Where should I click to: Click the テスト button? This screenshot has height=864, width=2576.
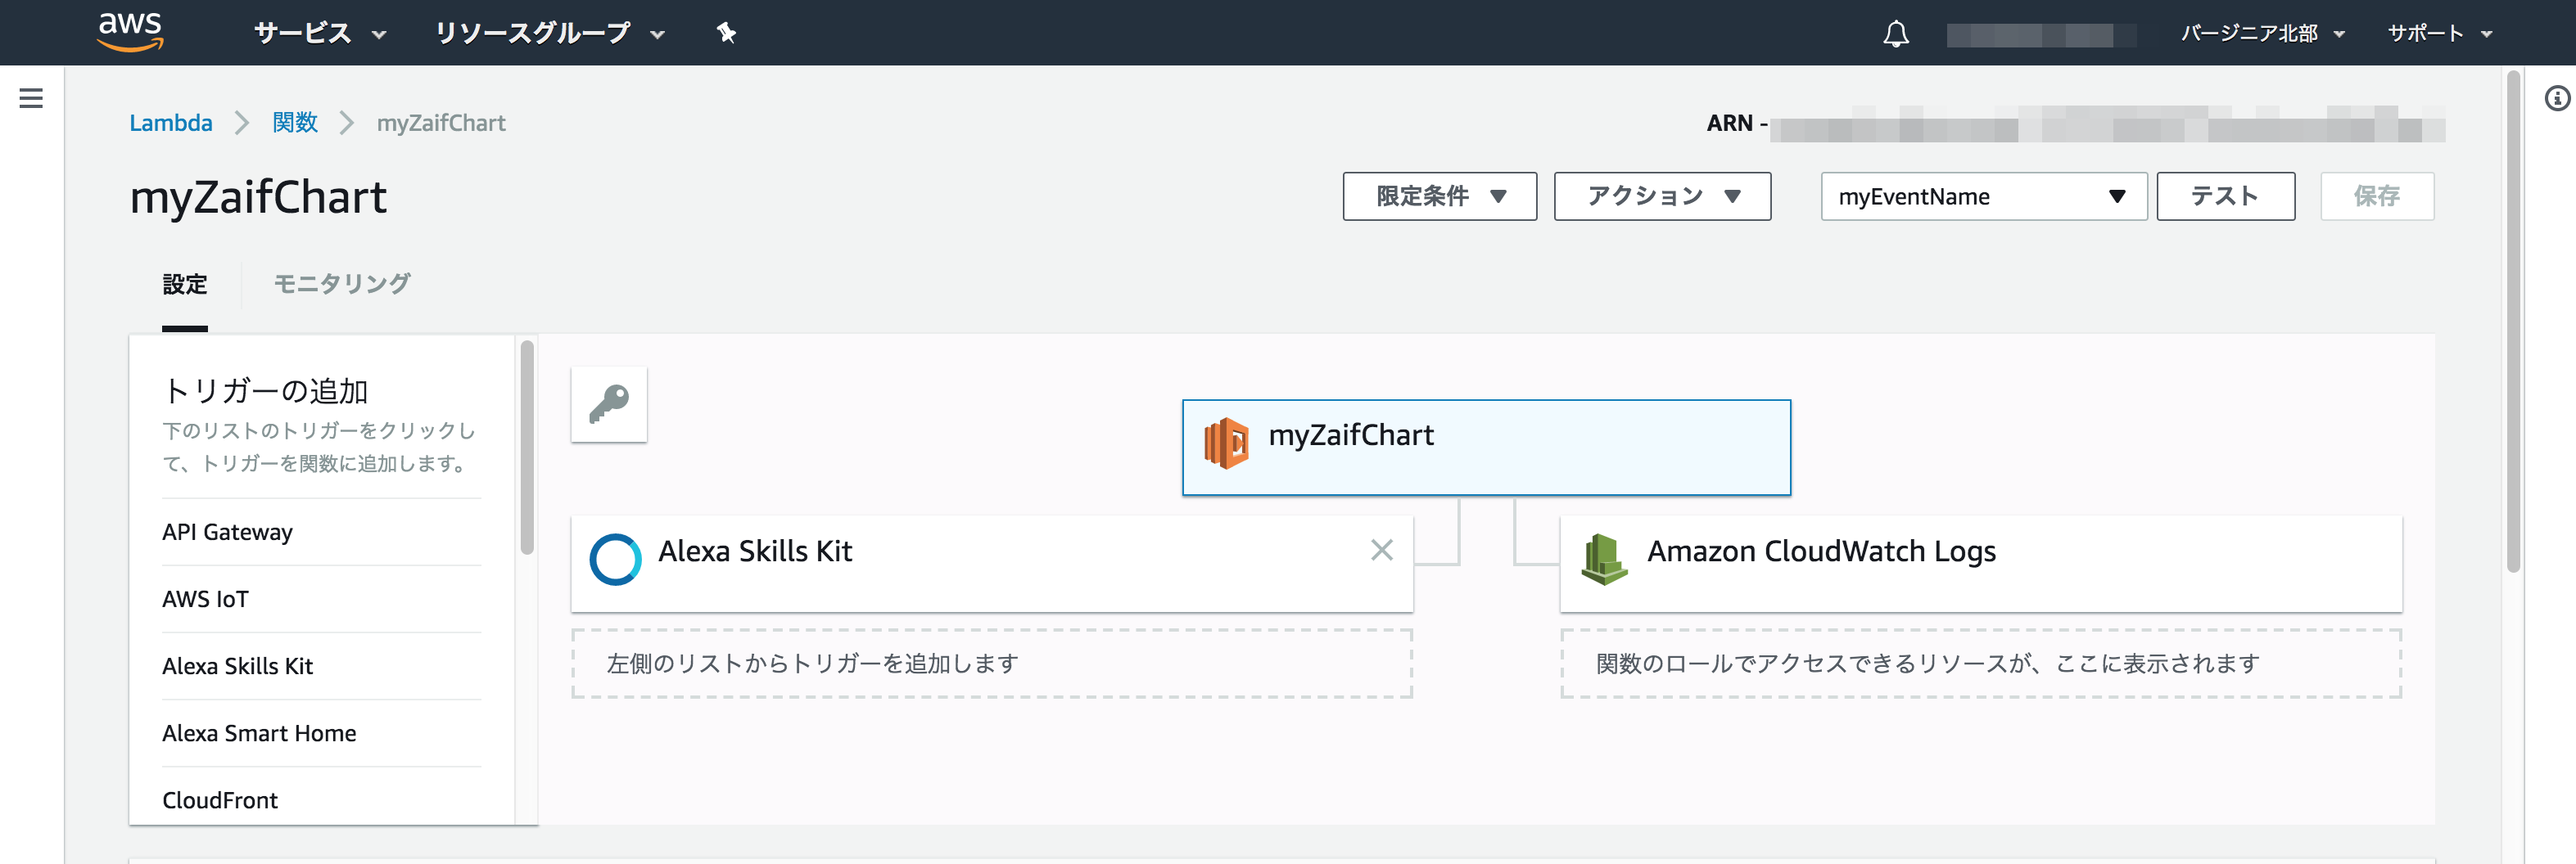[x=2225, y=196]
